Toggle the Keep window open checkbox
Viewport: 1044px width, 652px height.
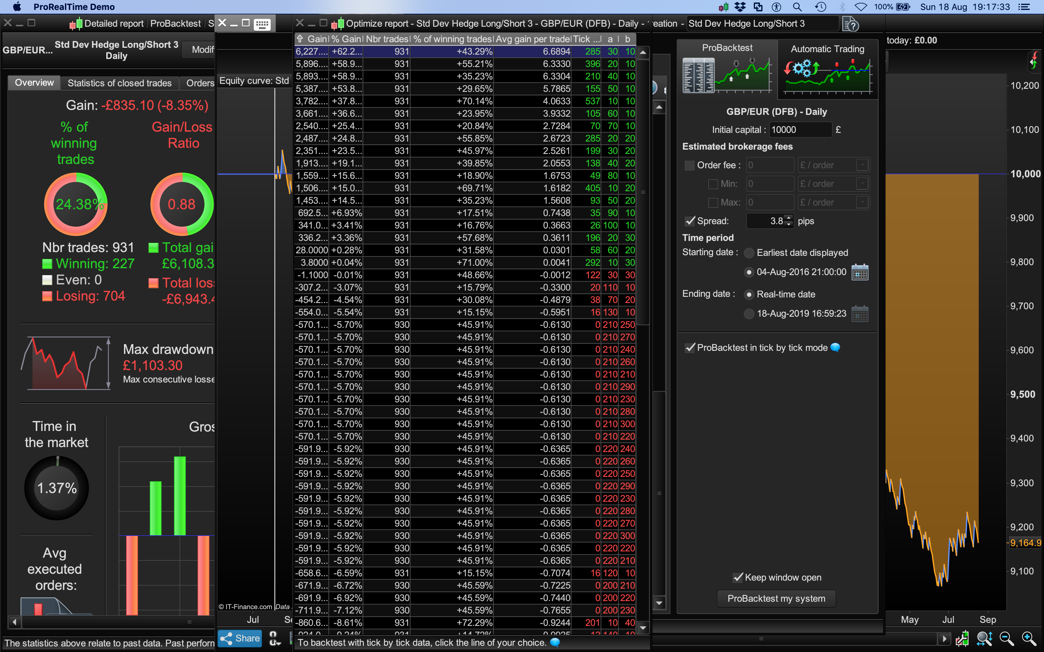tap(738, 577)
